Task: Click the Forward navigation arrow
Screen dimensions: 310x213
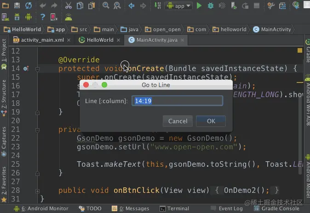Action: click(x=143, y=5)
